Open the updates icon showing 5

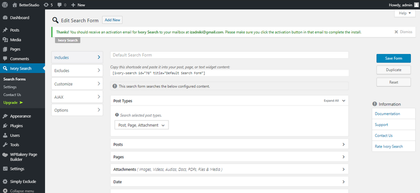pyautogui.click(x=46, y=5)
